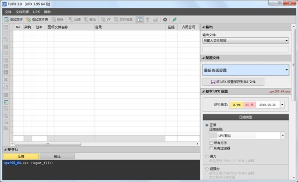Sort by the No column header
The image size is (298, 182).
click(18, 27)
